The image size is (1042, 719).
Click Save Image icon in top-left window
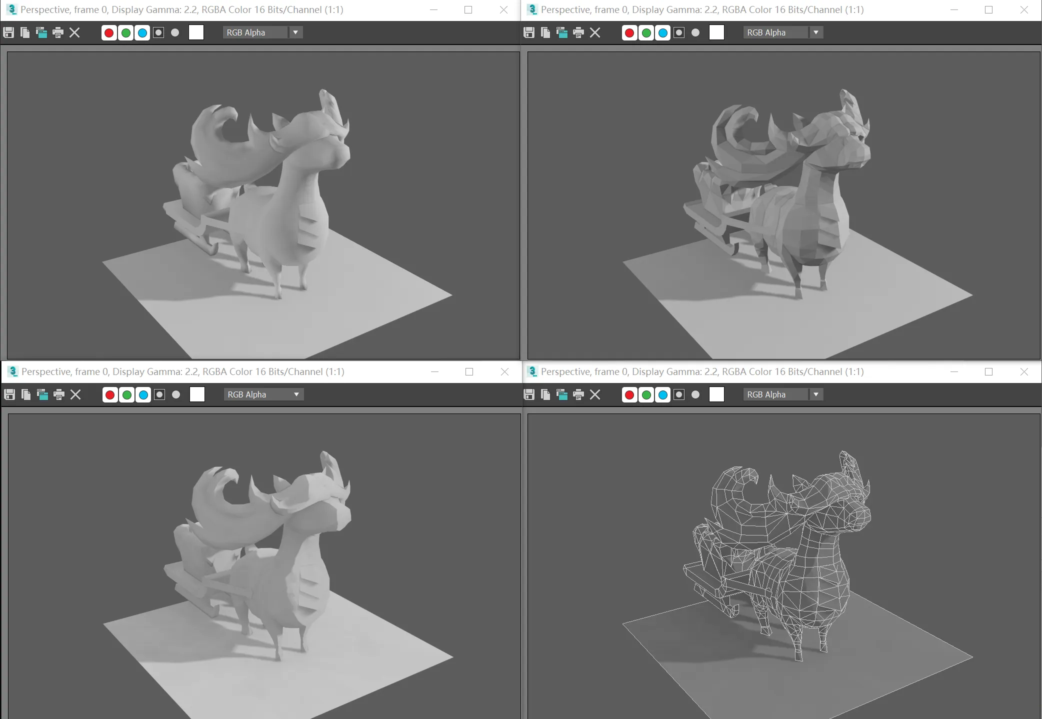tap(8, 32)
